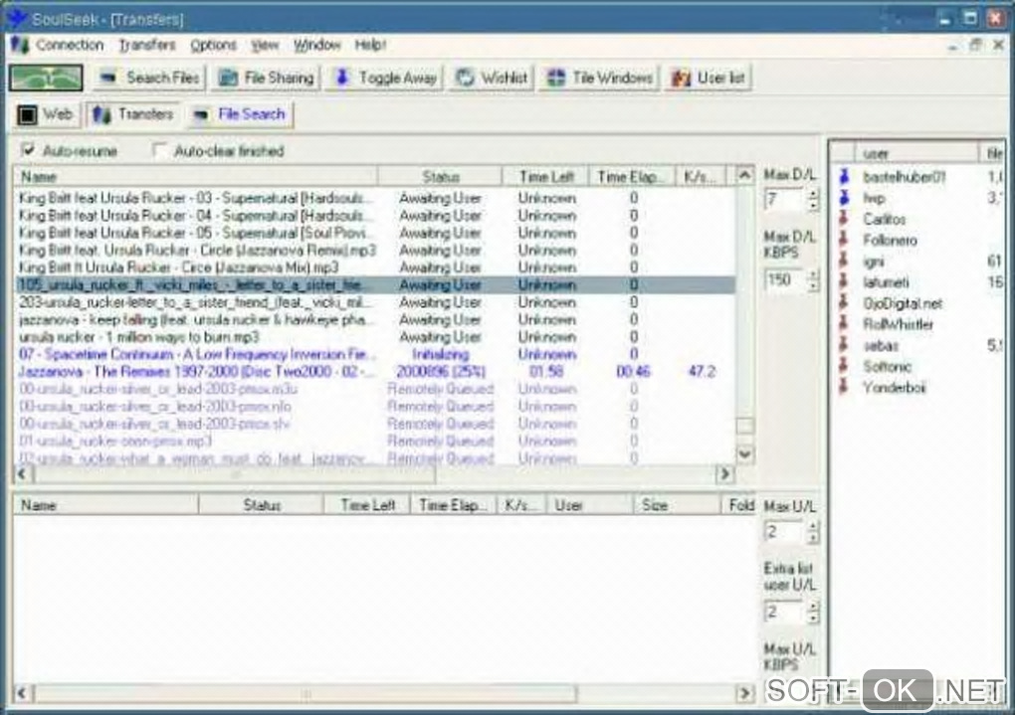Open the View menu
The width and height of the screenshot is (1015, 715).
click(265, 46)
